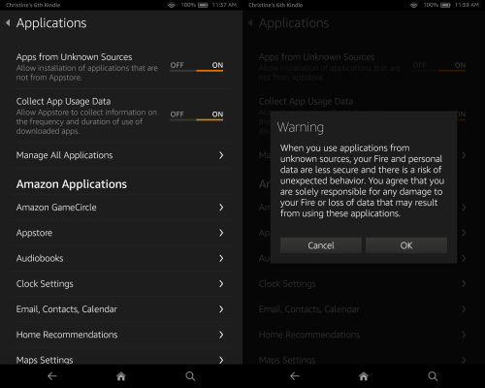Open Appstore chevron on left screen

point(221,233)
